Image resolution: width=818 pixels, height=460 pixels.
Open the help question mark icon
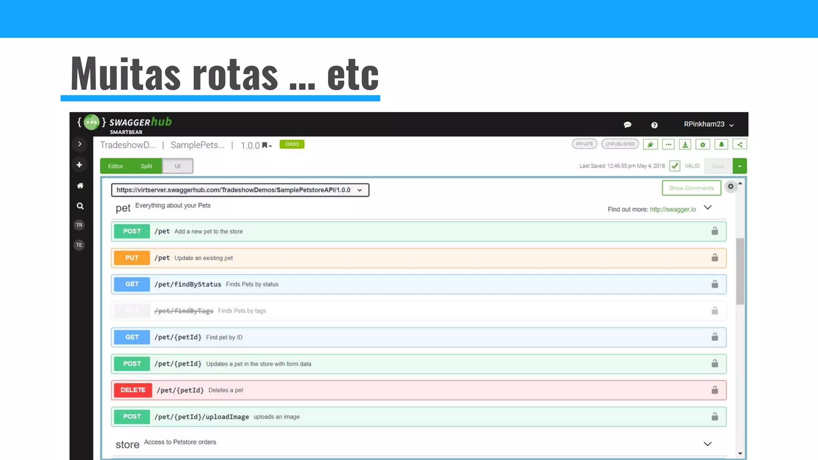654,125
